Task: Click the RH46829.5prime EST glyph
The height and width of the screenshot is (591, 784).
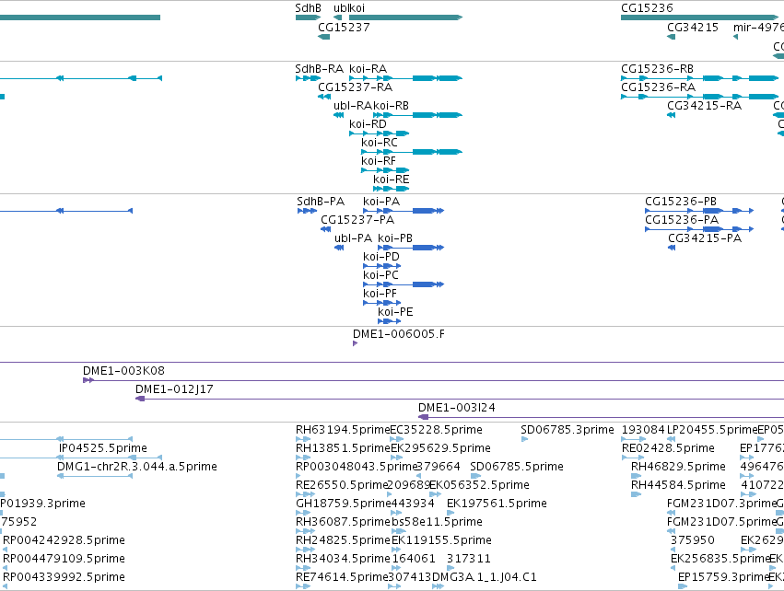Action: 636,476
